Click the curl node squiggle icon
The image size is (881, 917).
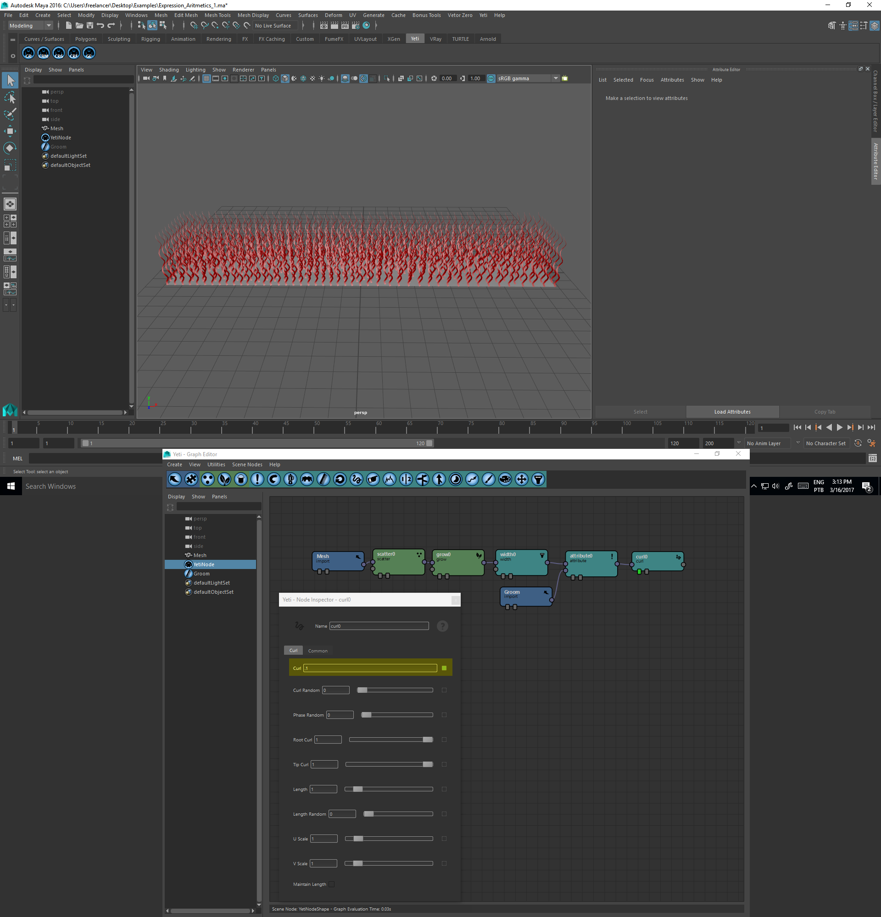[x=678, y=557]
